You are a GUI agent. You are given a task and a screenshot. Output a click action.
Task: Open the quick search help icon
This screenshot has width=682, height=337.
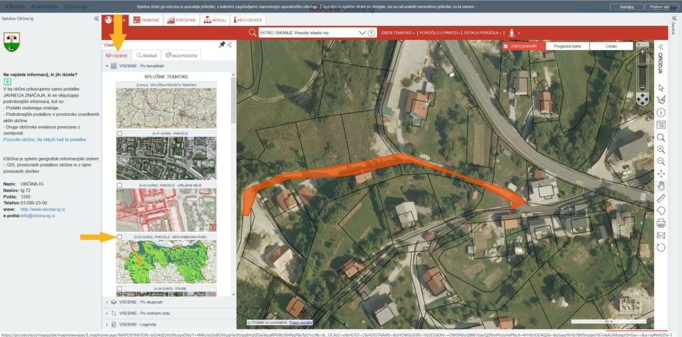pyautogui.click(x=384, y=32)
